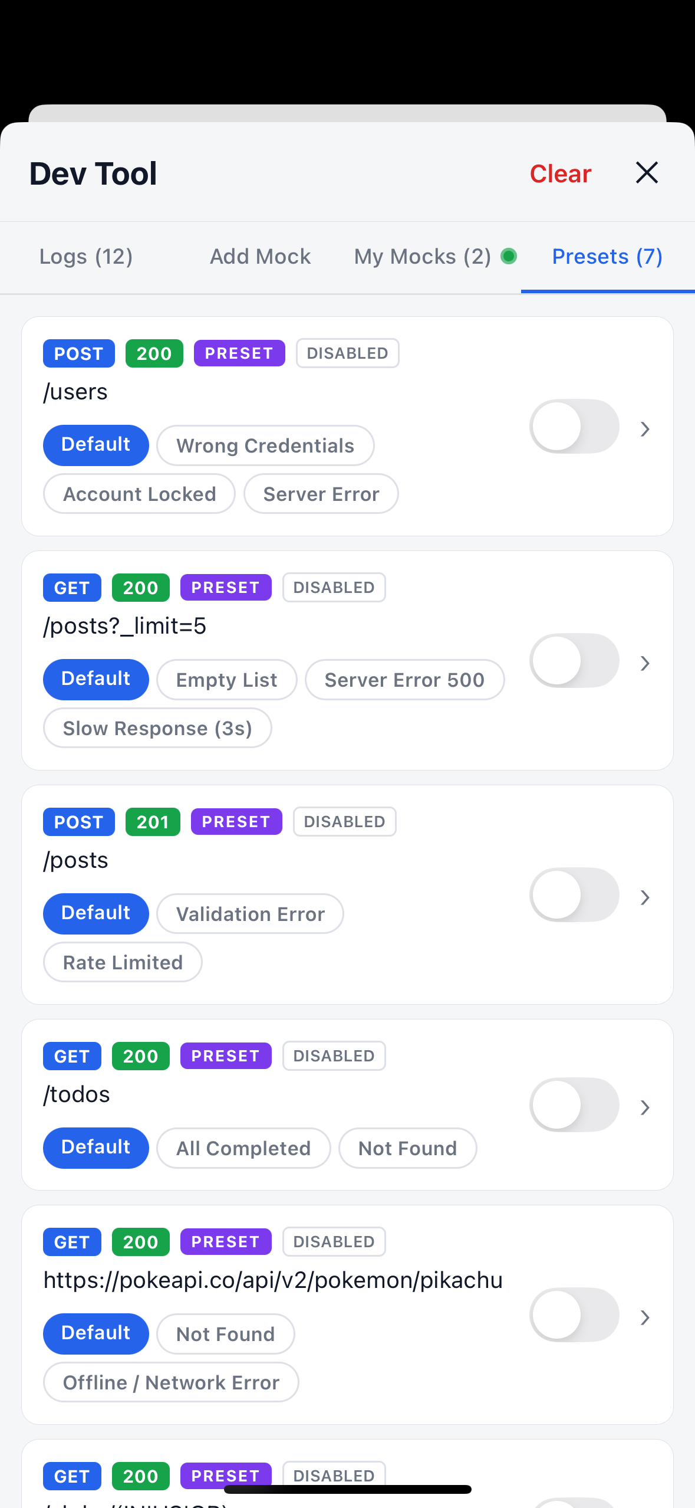This screenshot has width=695, height=1508.
Task: Close the Dev Tool panel with X icon
Action: pos(647,173)
